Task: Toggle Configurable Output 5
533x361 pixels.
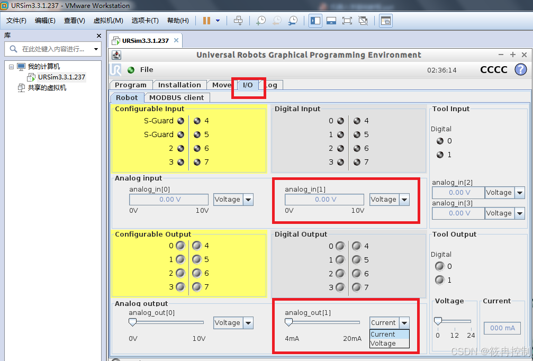Action: tap(197, 260)
